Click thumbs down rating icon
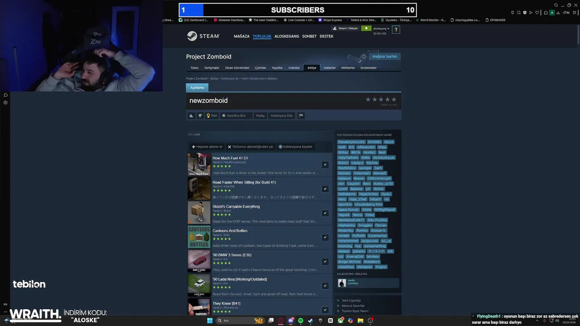The height and width of the screenshot is (326, 580). 200,115
